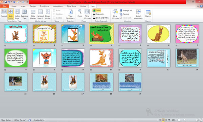Switch to the Insert tab
The image size is (203, 122).
pyautogui.click(x=23, y=6)
